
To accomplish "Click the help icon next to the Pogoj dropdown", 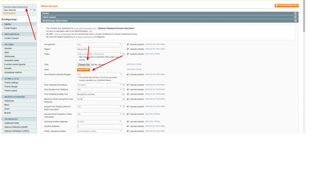I will pyautogui.click(x=124, y=54).
